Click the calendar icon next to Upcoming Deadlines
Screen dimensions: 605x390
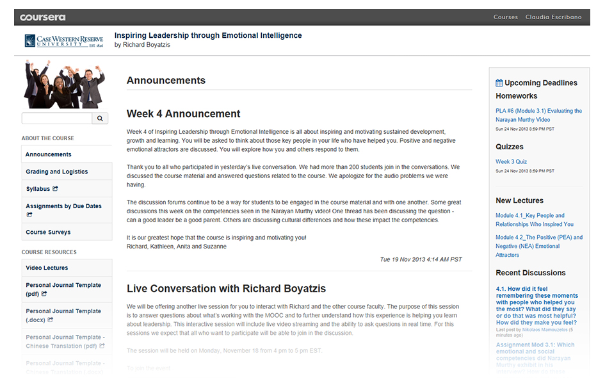coord(499,83)
